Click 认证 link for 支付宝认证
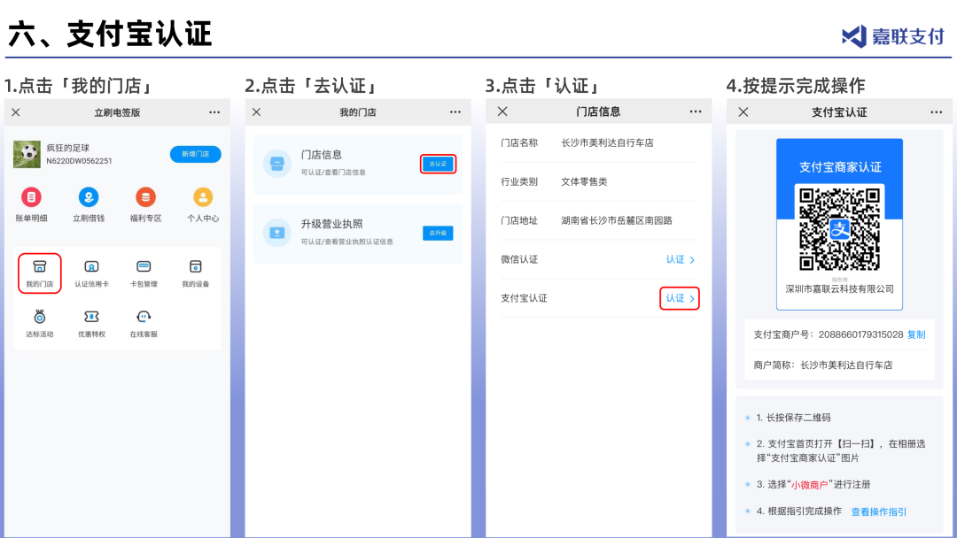957x538 pixels. (680, 298)
